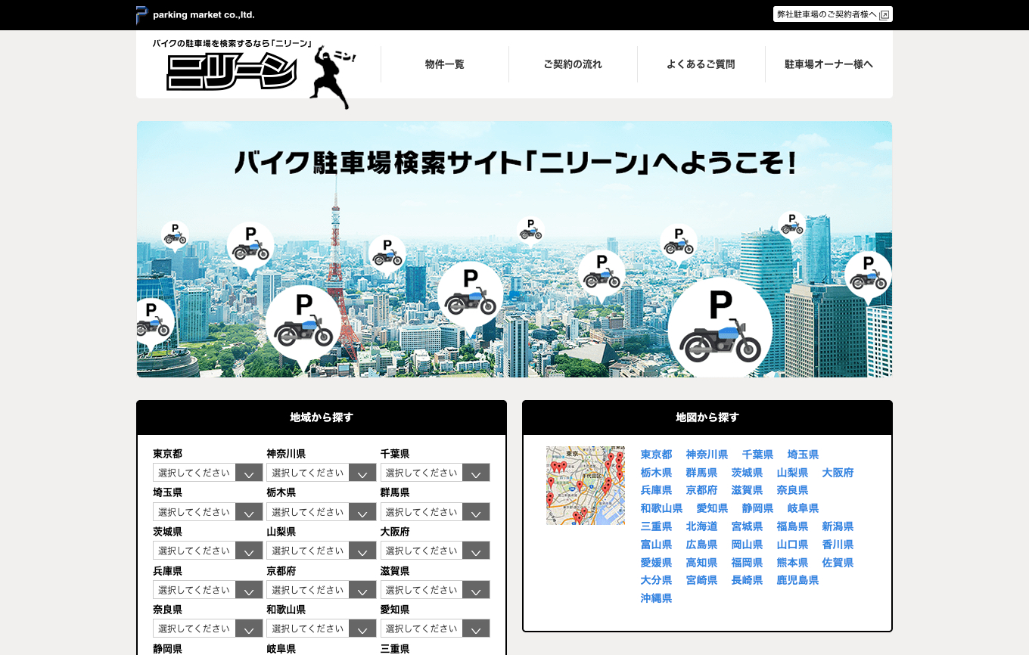Open the 千葉県 map link
Image resolution: width=1029 pixels, height=655 pixels.
point(757,455)
